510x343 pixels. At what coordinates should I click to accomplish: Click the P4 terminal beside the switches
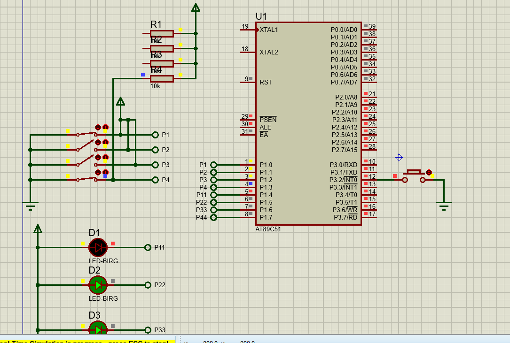[x=155, y=180]
